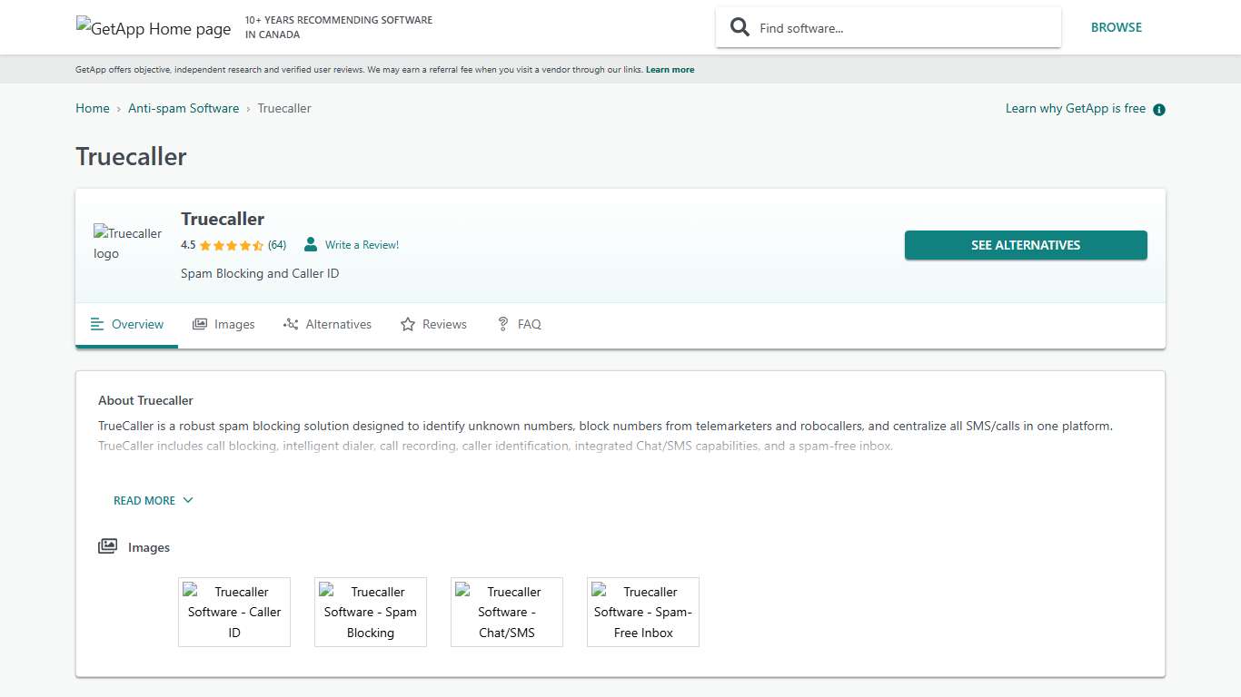The height and width of the screenshot is (697, 1241).
Task: Open the Overview tab
Action: click(127, 324)
